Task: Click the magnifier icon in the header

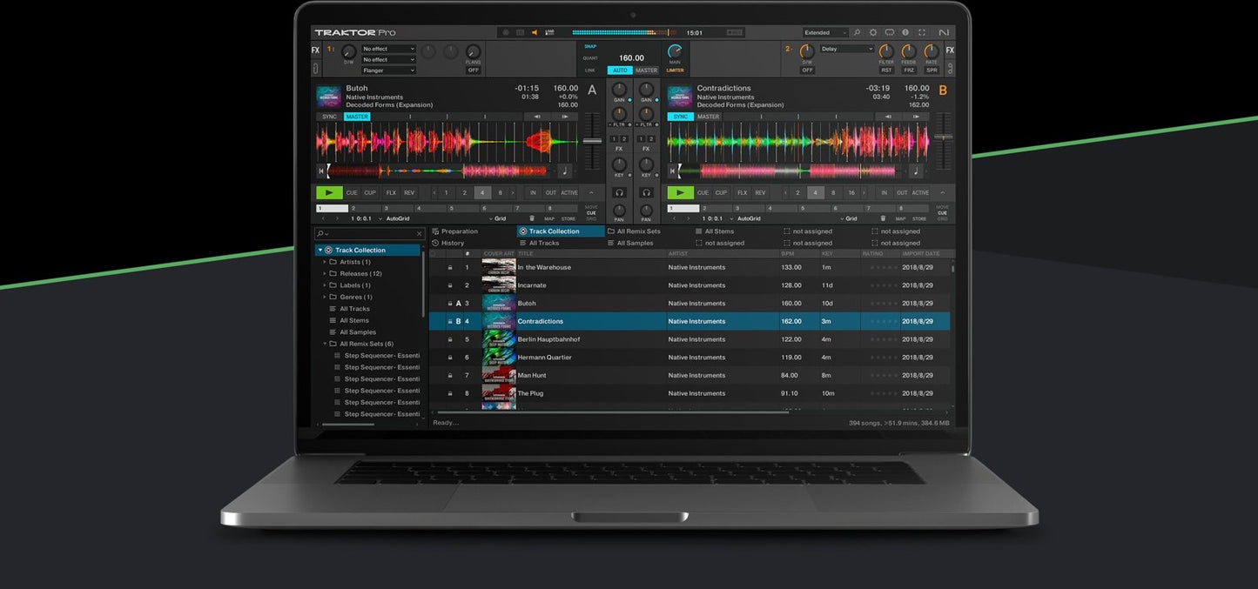Action: pos(857,33)
